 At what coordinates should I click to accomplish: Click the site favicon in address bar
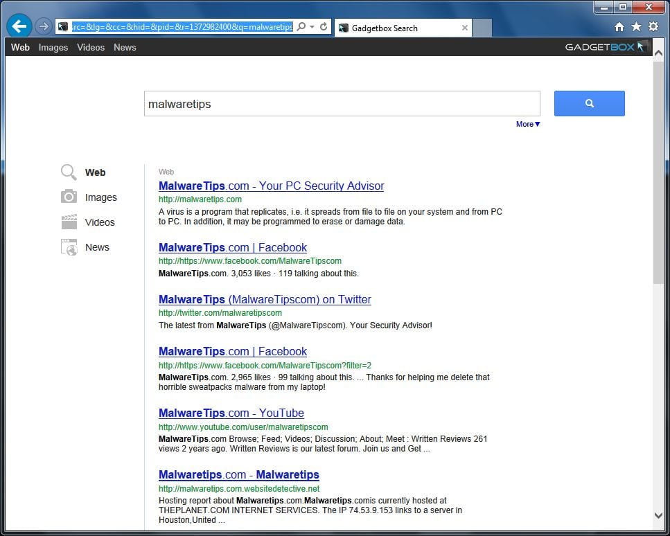[63, 27]
